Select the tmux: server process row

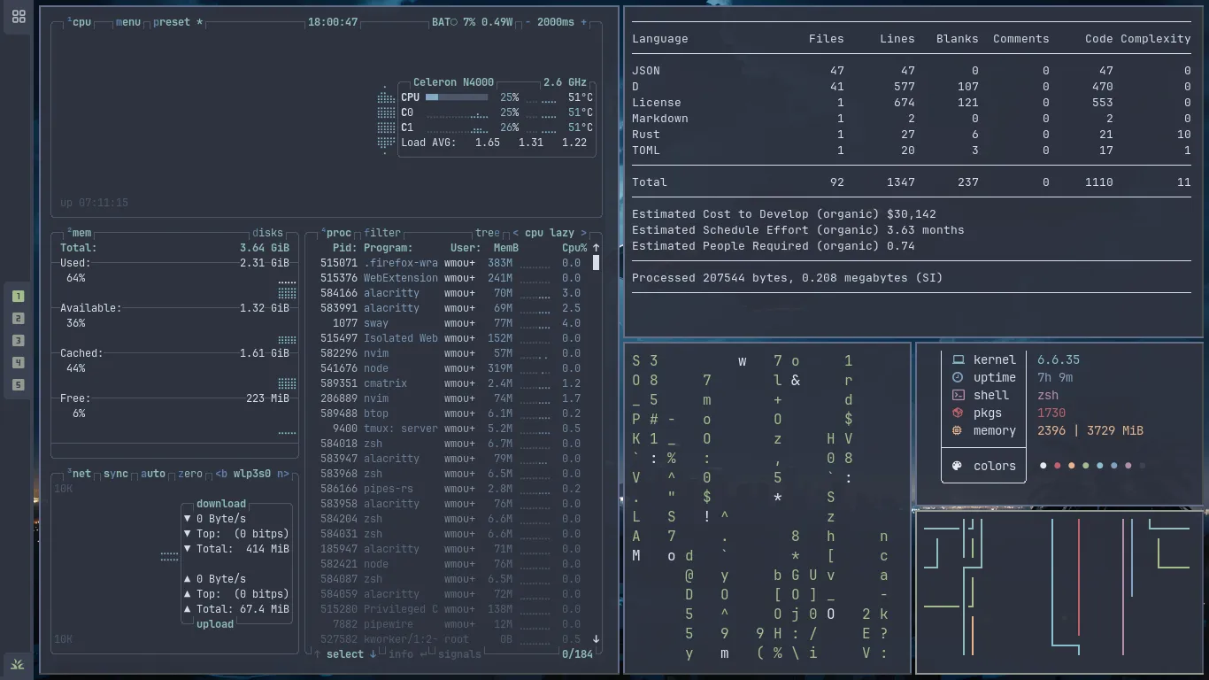click(x=450, y=429)
